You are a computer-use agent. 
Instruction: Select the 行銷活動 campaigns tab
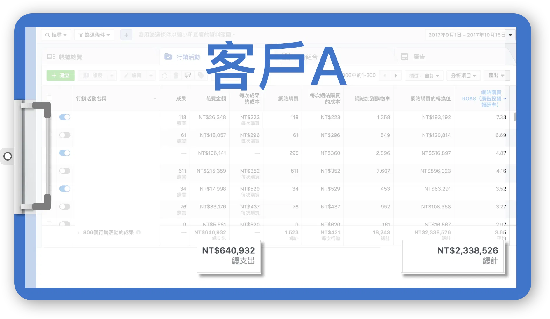(182, 57)
